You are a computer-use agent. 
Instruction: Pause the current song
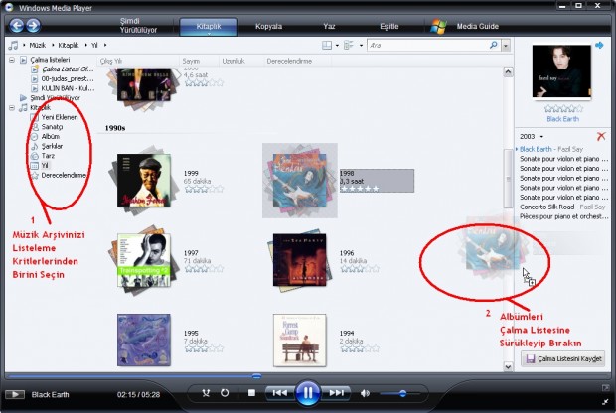308,392
